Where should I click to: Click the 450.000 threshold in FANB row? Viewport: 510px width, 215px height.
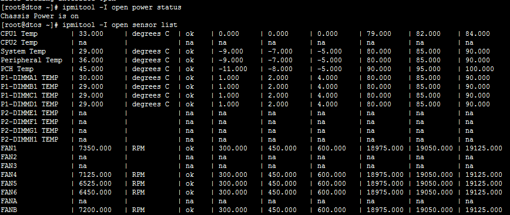tap(282, 210)
